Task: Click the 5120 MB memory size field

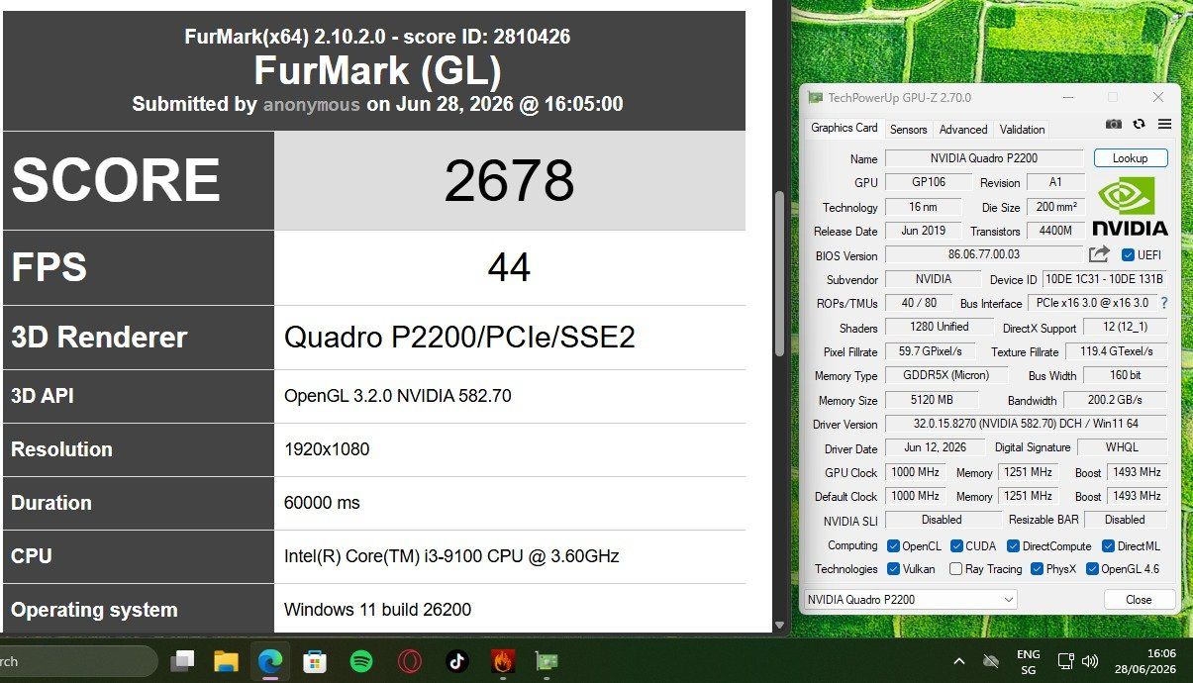Action: pyautogui.click(x=932, y=400)
